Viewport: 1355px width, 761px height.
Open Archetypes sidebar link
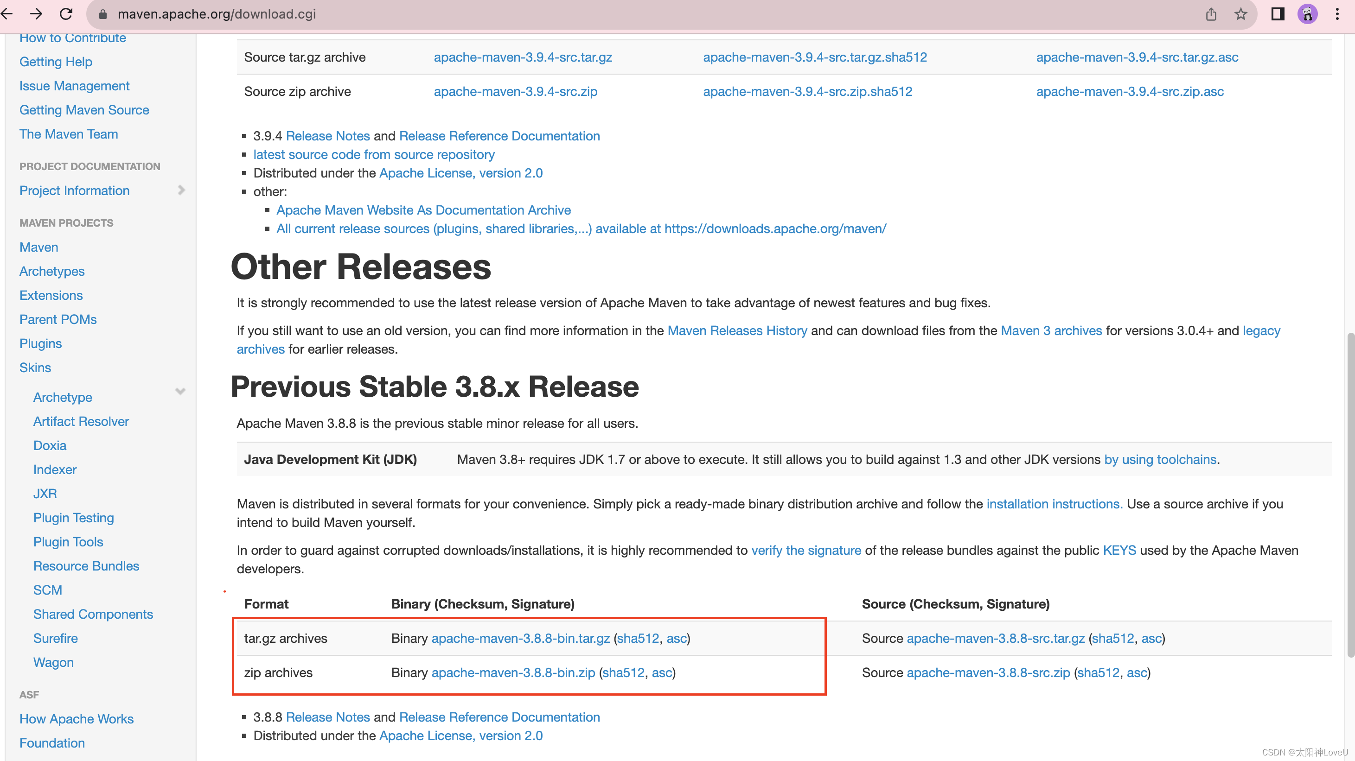[51, 271]
